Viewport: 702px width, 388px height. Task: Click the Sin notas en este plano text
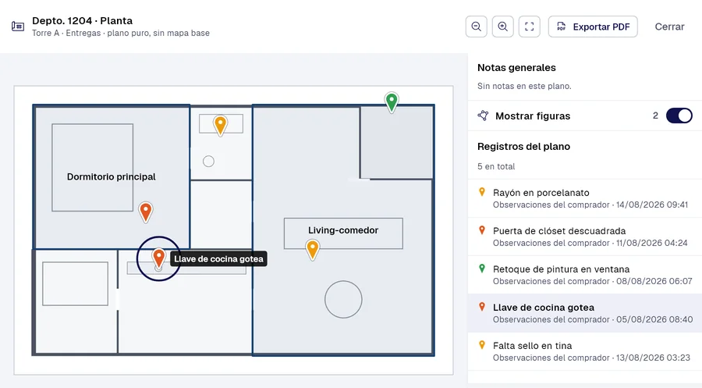pos(524,86)
